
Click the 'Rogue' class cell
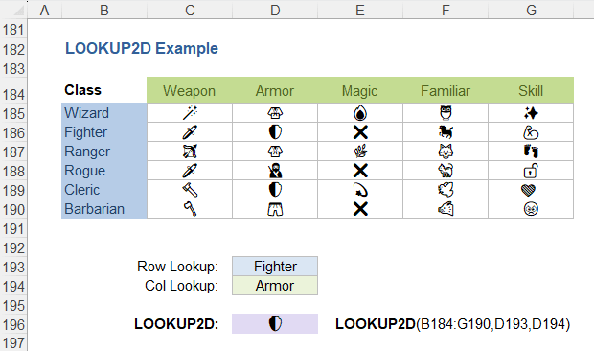pos(104,171)
